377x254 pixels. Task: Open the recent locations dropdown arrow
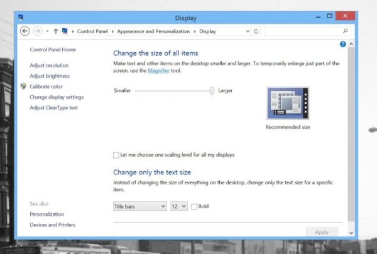[47, 31]
